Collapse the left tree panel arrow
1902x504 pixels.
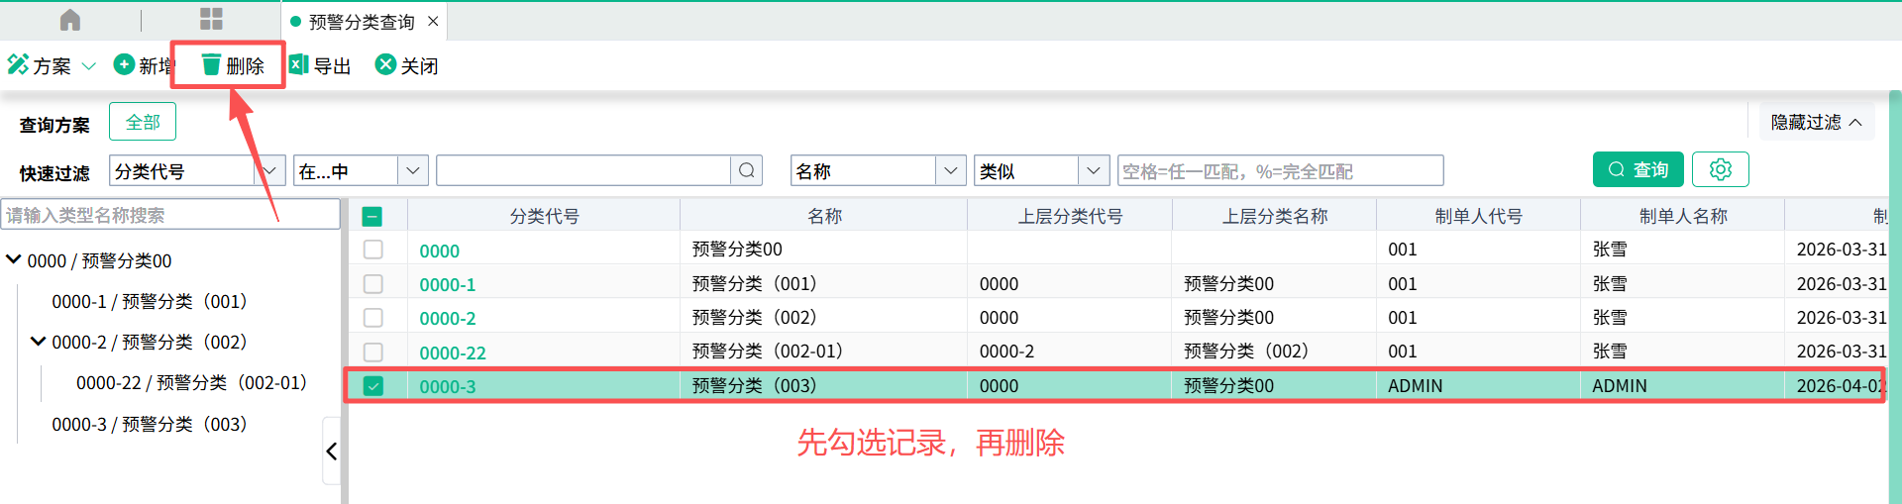(332, 452)
